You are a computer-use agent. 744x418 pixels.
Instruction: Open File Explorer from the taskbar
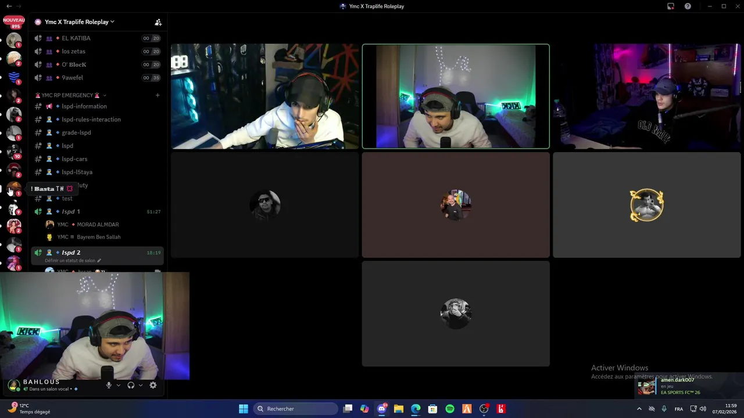(399, 409)
